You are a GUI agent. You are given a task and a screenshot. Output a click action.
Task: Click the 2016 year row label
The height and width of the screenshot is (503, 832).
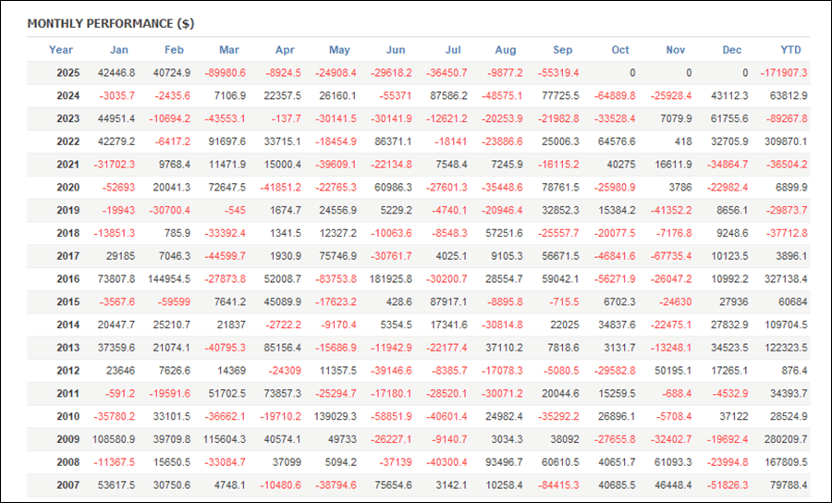66,278
